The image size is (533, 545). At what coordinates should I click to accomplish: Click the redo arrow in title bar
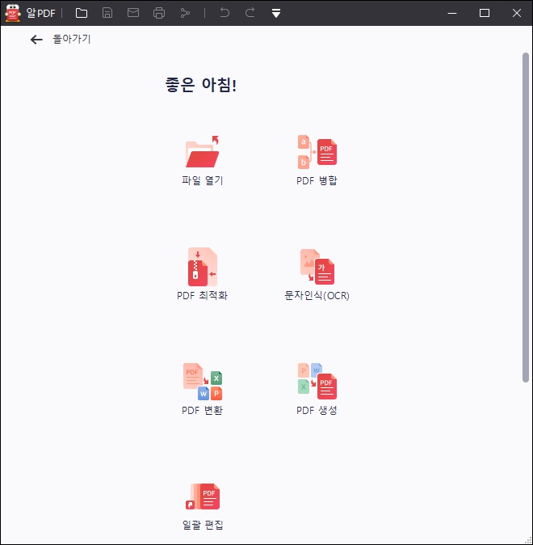250,13
